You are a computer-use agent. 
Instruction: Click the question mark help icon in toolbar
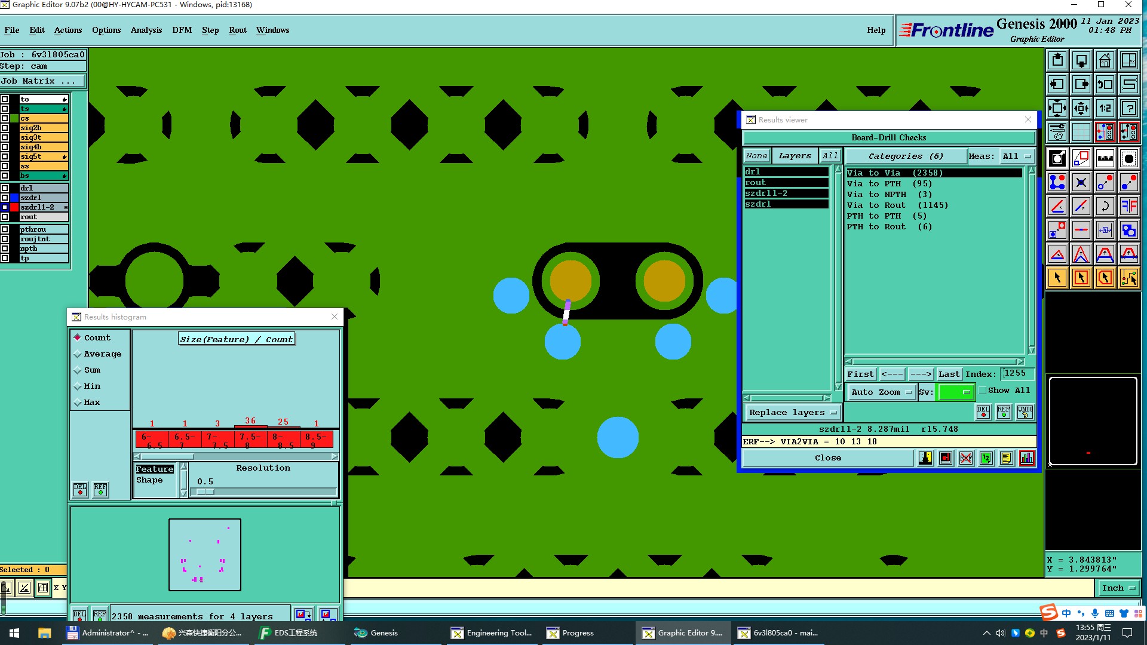(x=1128, y=108)
